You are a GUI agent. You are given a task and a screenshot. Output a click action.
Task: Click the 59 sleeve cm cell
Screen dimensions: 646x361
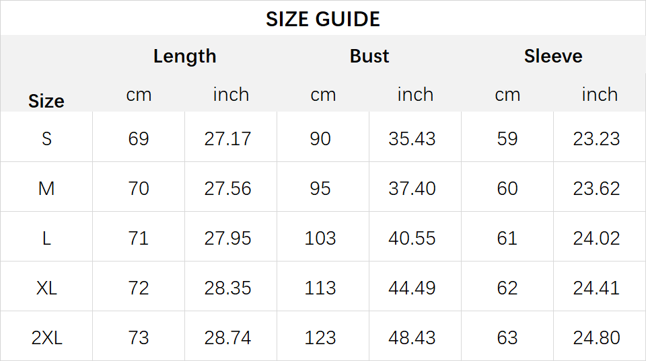tap(507, 138)
